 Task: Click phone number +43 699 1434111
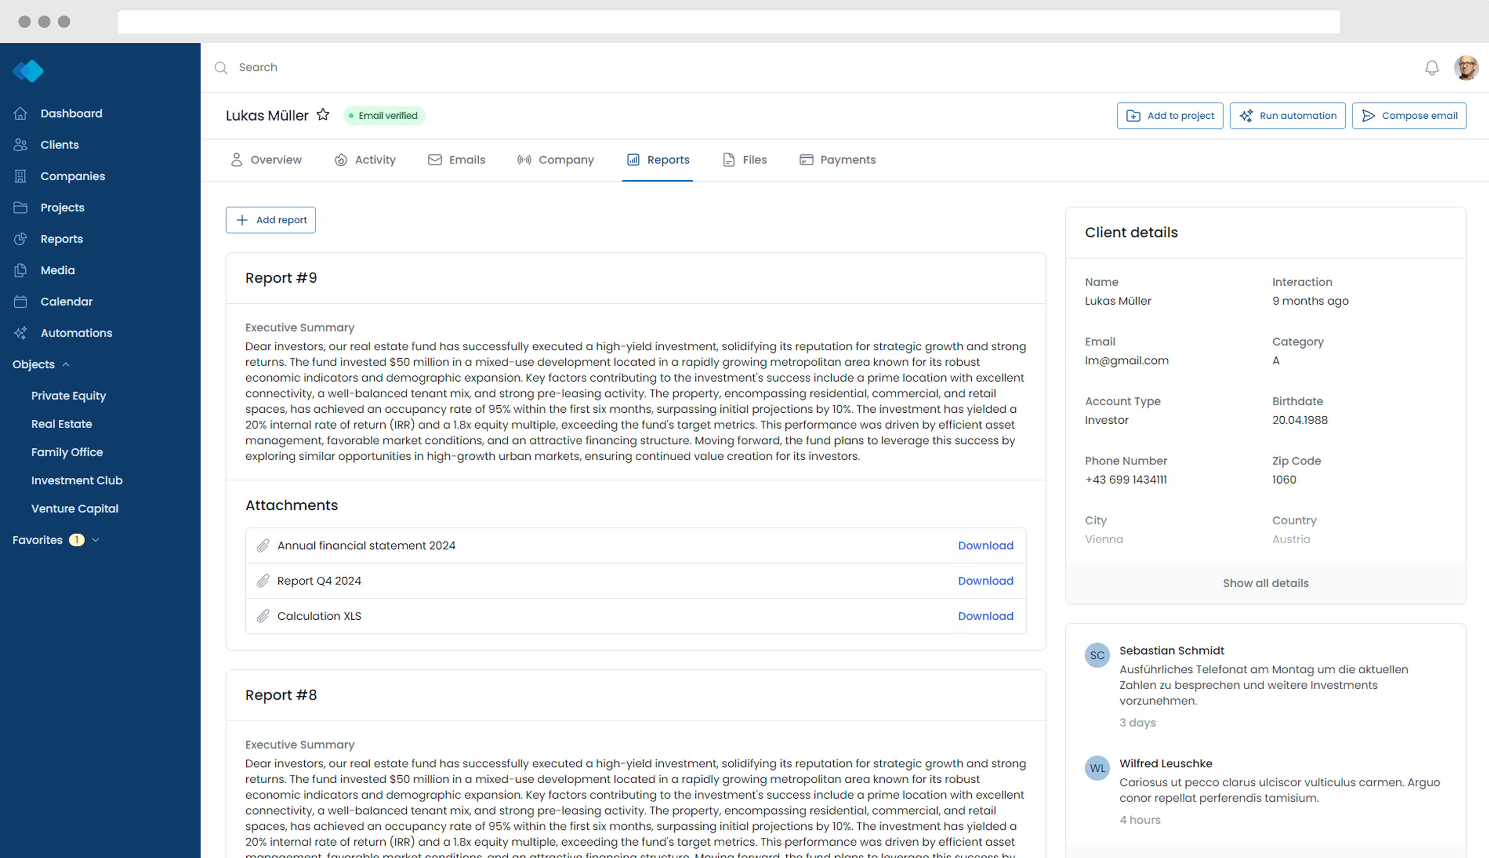(1125, 480)
